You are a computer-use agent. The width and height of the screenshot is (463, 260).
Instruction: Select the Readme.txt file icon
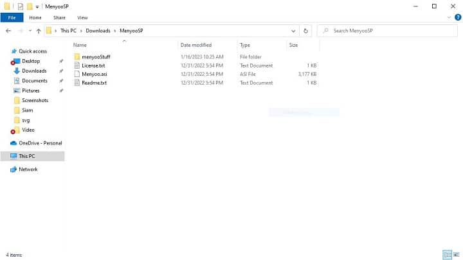[x=77, y=83]
